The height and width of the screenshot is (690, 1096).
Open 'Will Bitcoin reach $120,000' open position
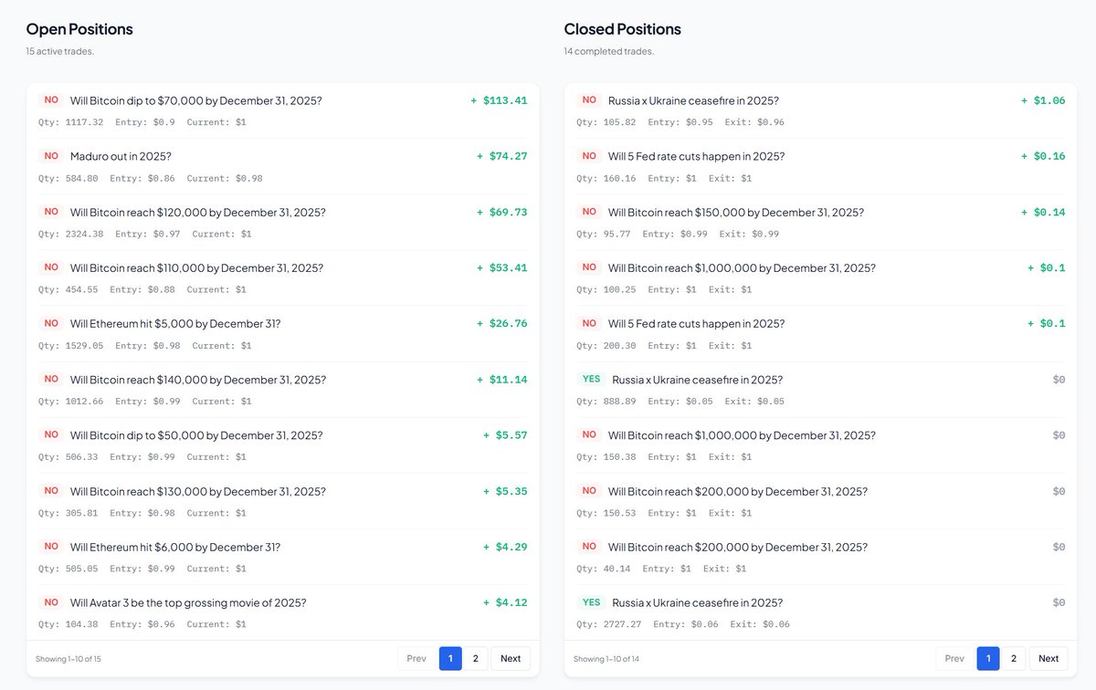[197, 212]
